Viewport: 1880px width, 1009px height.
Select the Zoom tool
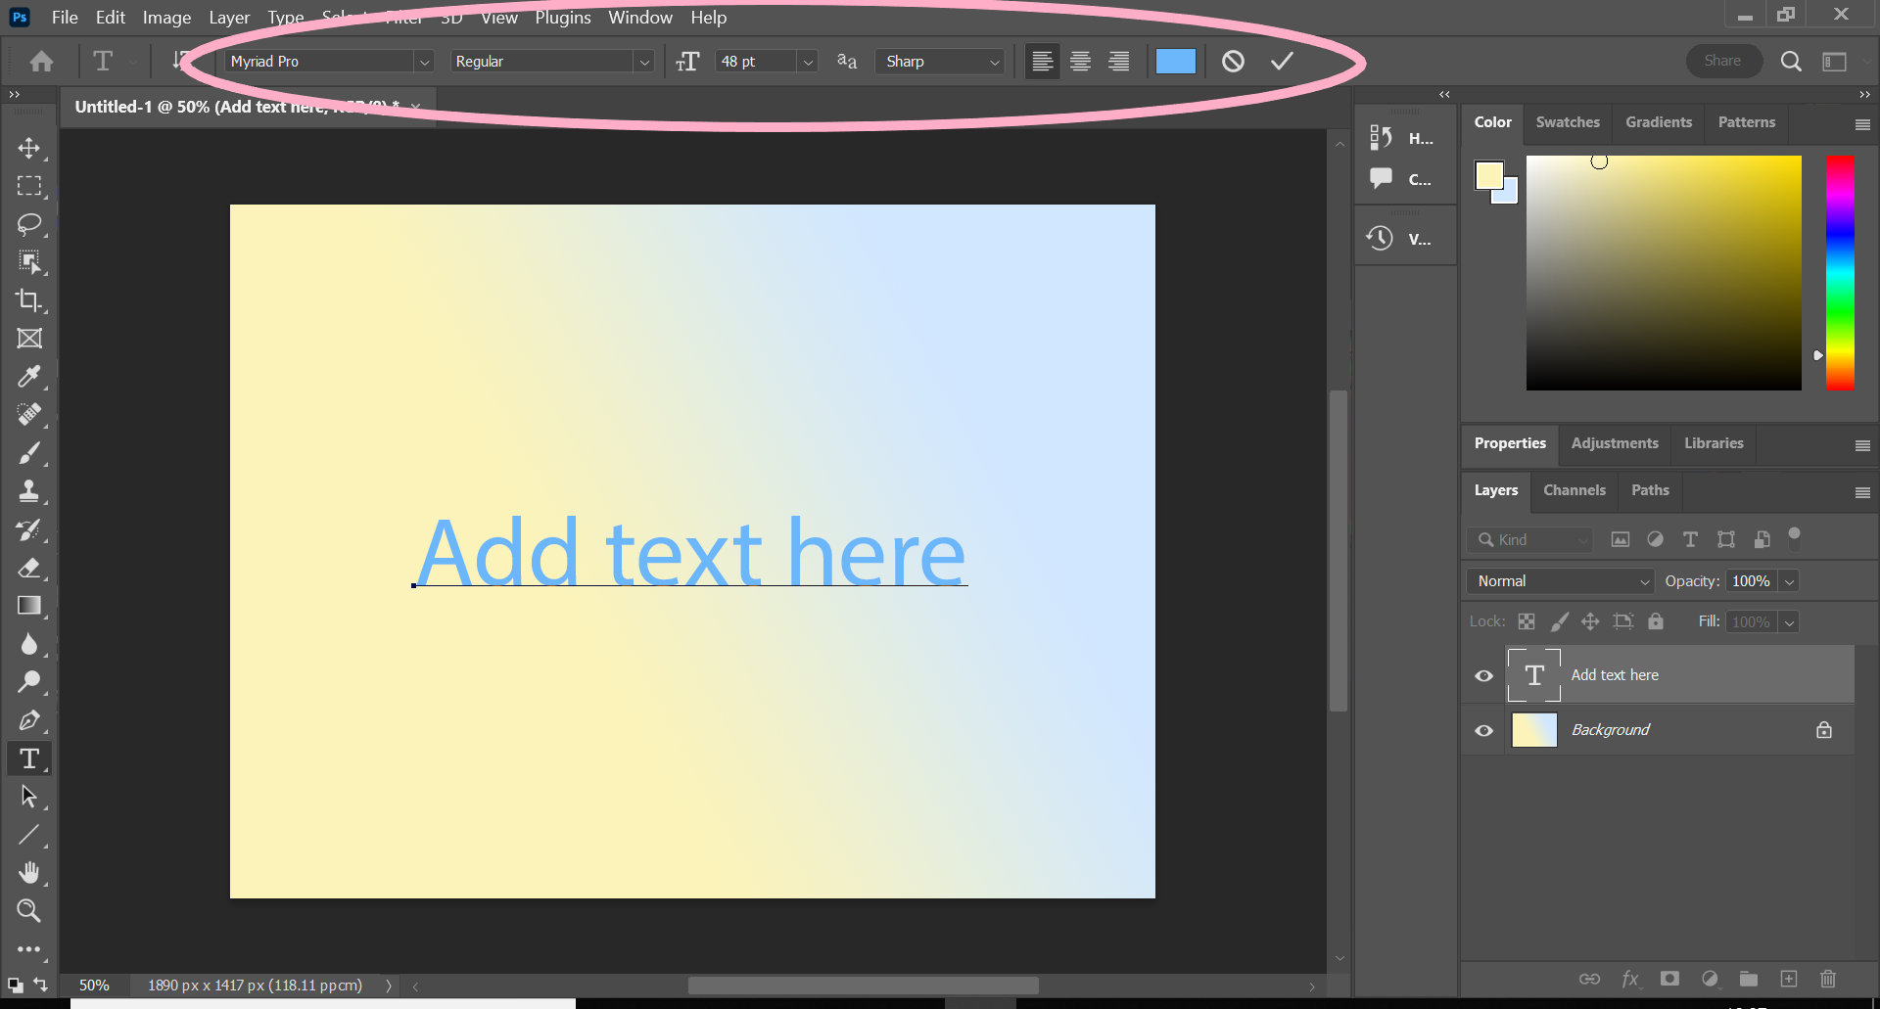[x=29, y=911]
